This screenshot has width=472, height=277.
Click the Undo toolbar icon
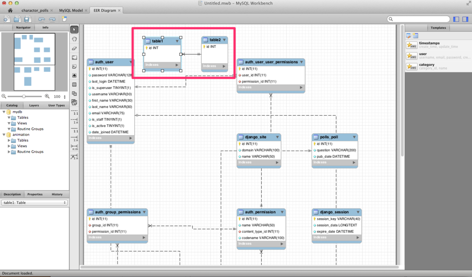coord(41,19)
